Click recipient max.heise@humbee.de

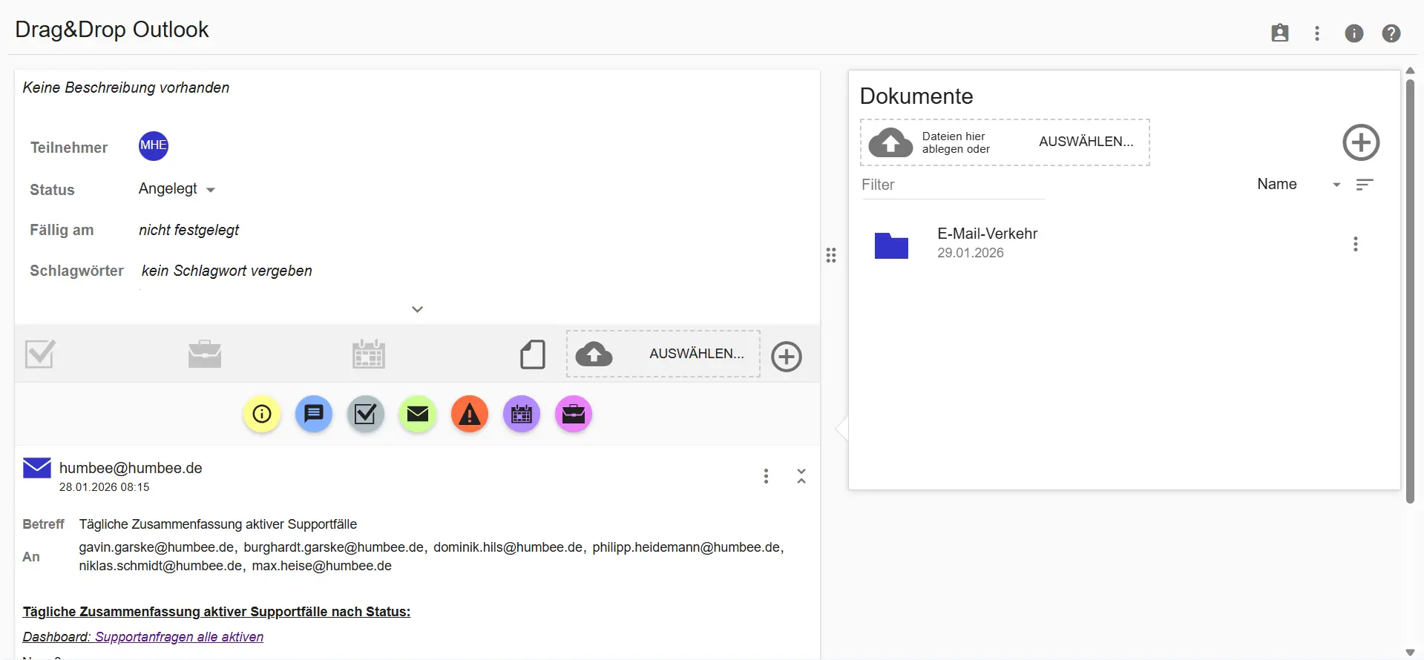click(321, 566)
